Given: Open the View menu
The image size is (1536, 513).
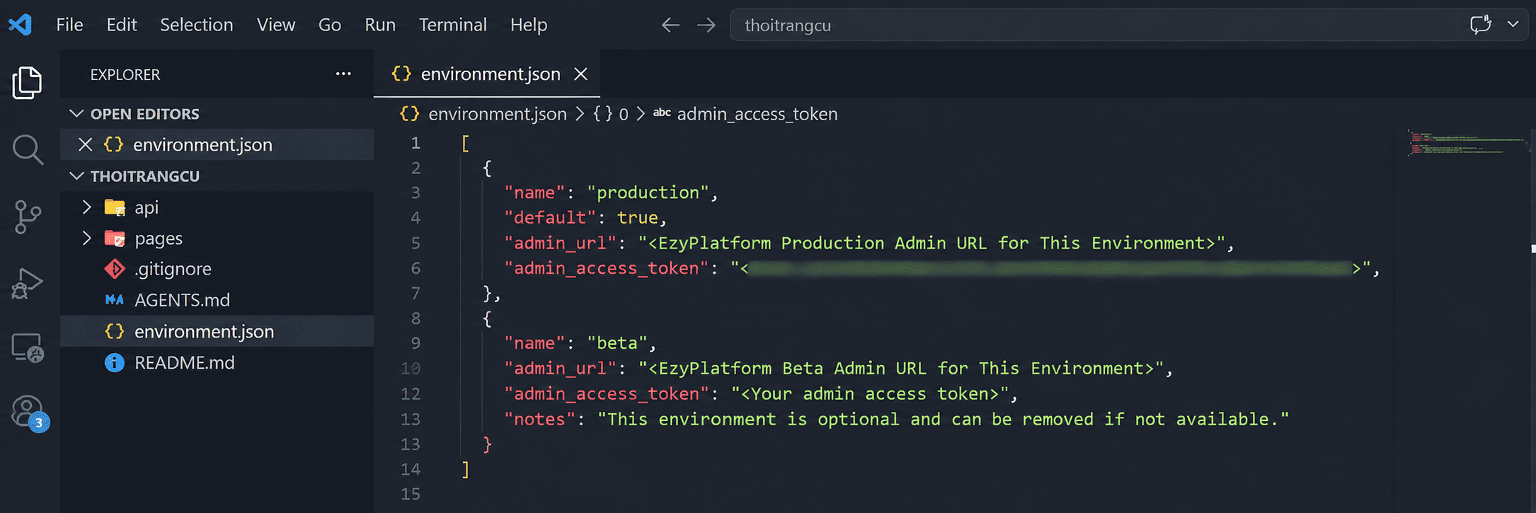Looking at the screenshot, I should tap(276, 25).
